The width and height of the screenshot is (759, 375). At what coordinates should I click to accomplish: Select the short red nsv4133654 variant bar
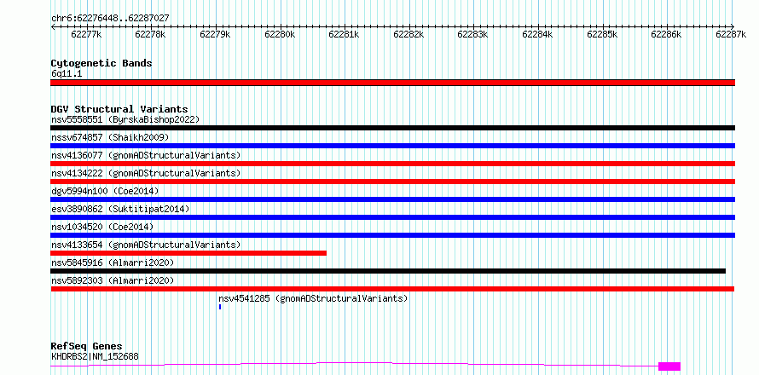point(188,253)
